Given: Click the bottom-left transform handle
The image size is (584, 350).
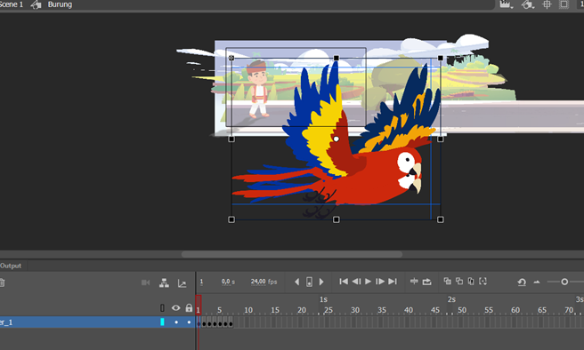Looking at the screenshot, I should pos(231,219).
